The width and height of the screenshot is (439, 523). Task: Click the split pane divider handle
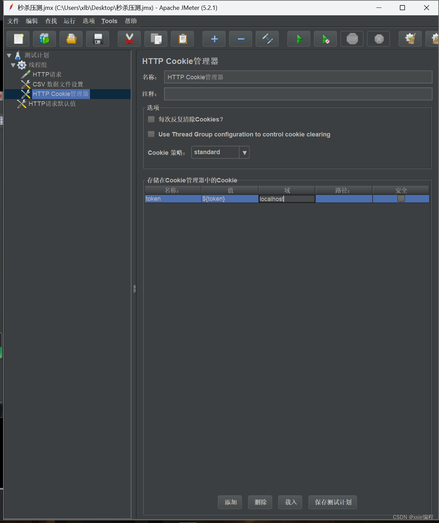(x=135, y=289)
